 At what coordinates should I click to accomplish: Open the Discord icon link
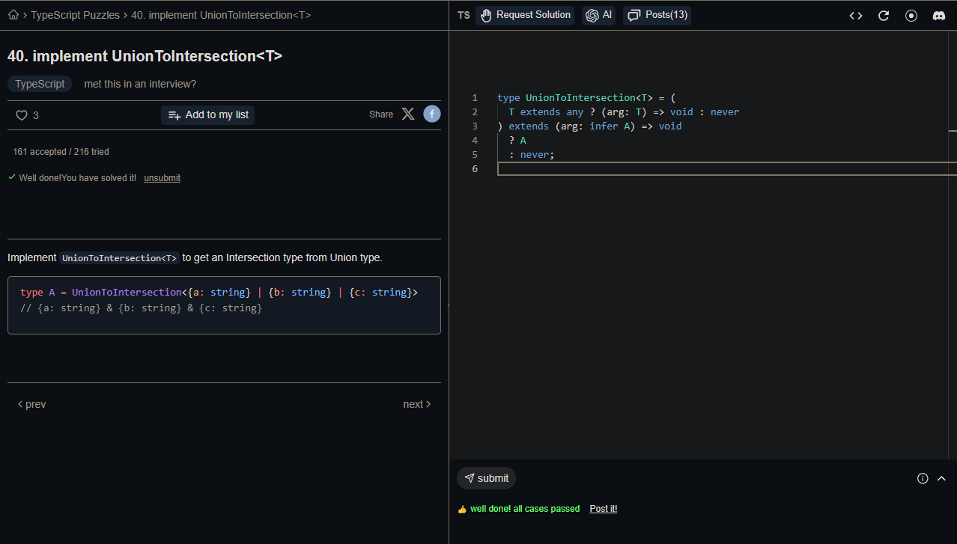[939, 16]
